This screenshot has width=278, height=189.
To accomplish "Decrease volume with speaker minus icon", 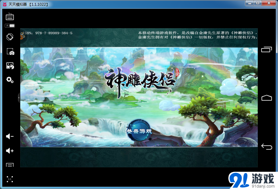I will tap(10, 136).
